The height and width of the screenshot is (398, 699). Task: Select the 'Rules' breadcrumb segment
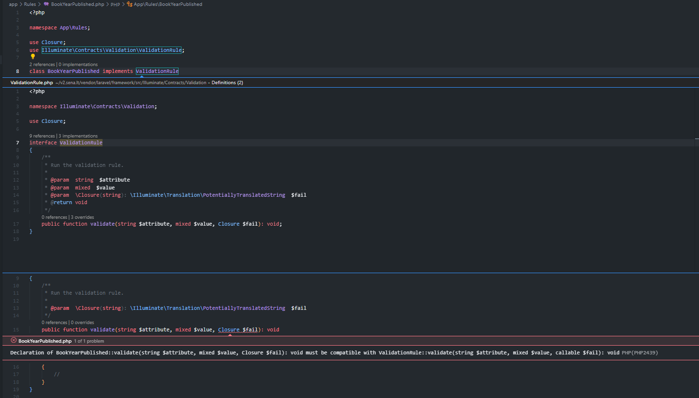30,4
